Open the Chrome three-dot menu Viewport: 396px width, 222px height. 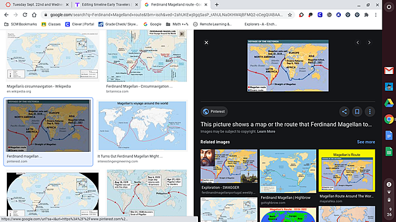coord(376,15)
